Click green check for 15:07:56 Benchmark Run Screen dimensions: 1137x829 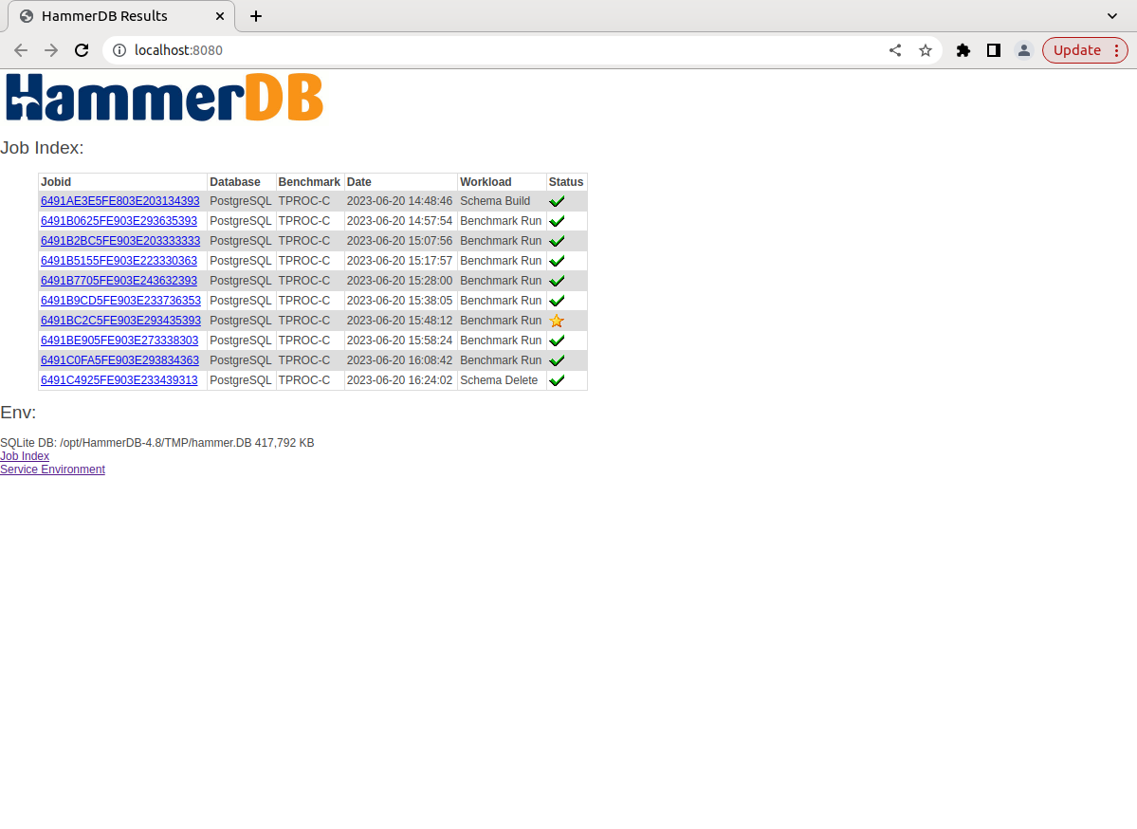pyautogui.click(x=557, y=241)
